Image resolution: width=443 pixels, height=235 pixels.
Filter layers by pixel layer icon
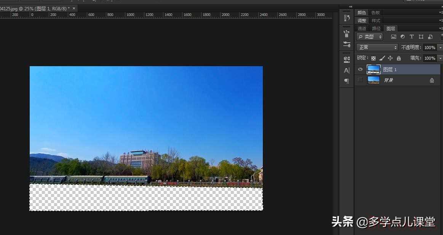[x=393, y=37]
